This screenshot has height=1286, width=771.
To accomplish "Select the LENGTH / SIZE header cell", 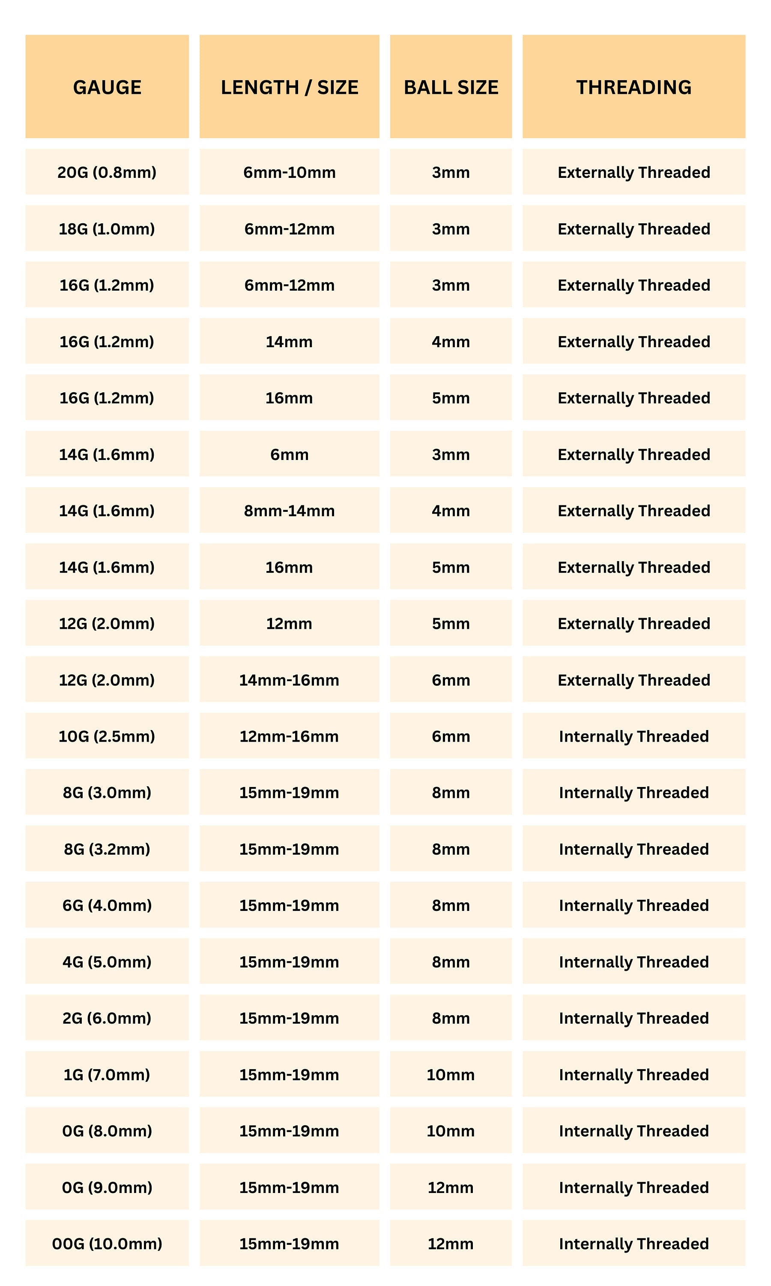I will tap(290, 87).
